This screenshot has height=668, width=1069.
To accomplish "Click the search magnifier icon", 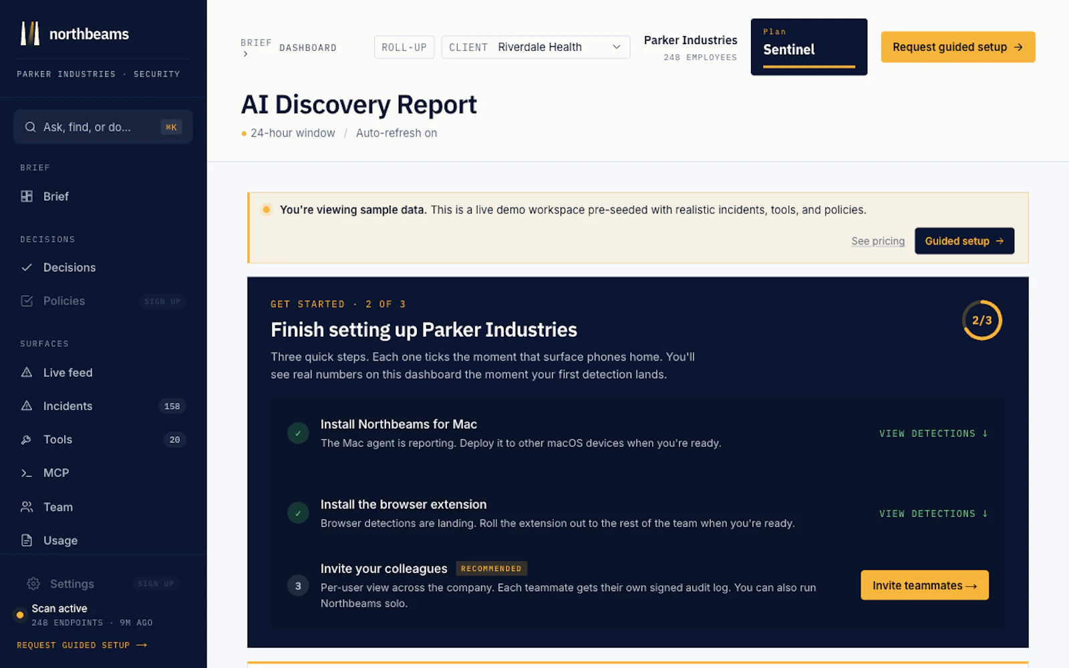I will [x=30, y=127].
